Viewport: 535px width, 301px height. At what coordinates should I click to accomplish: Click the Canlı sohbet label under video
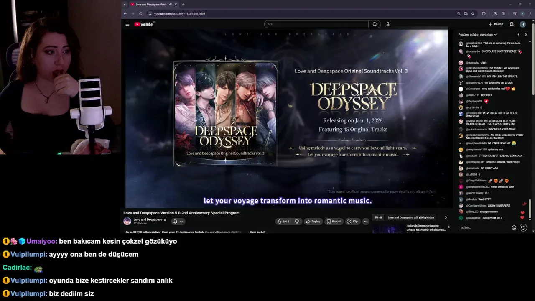tap(257, 232)
